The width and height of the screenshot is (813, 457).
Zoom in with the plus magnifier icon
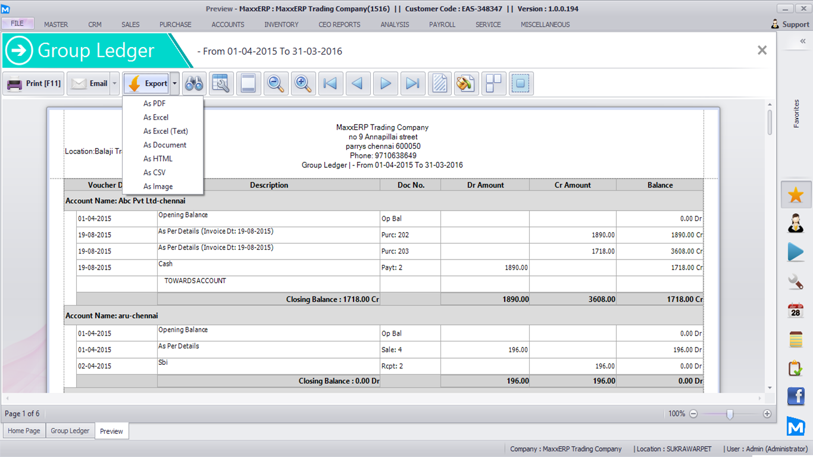(x=303, y=84)
